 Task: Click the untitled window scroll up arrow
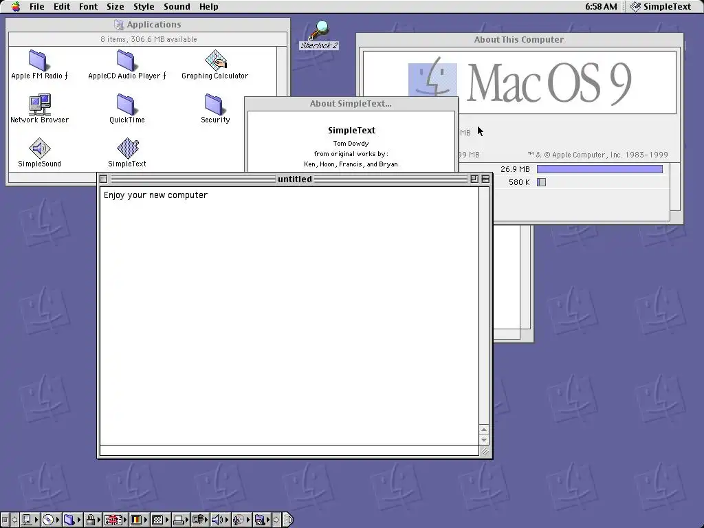pos(484,430)
